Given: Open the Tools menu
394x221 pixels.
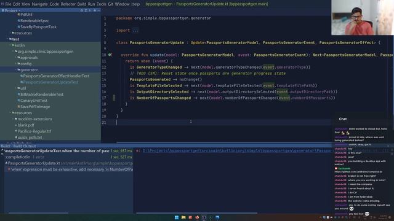Looking at the screenshot, I should [x=101, y=4].
